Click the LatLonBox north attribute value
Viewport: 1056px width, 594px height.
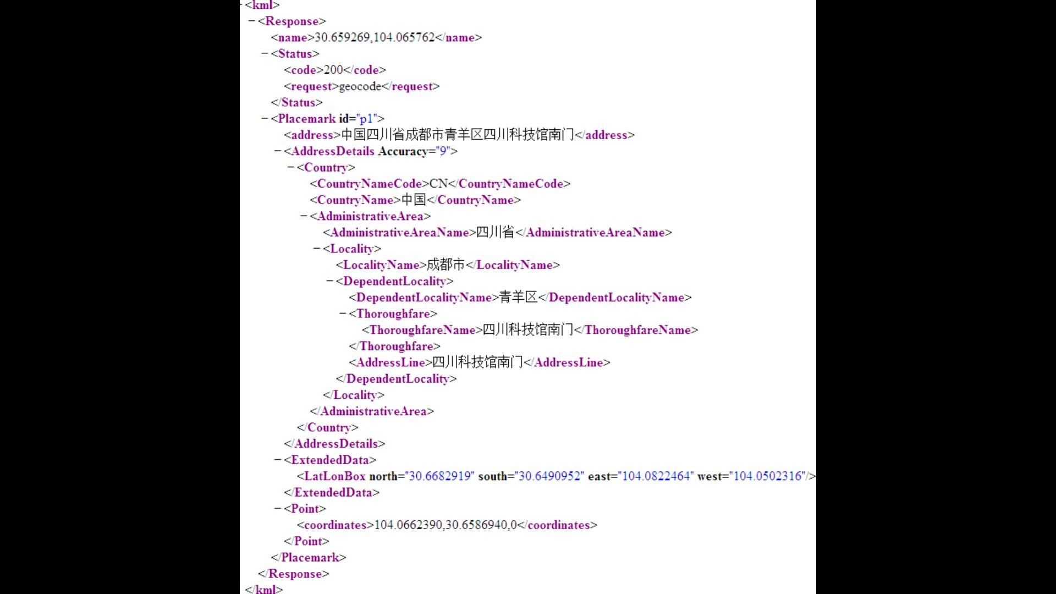[x=439, y=476]
